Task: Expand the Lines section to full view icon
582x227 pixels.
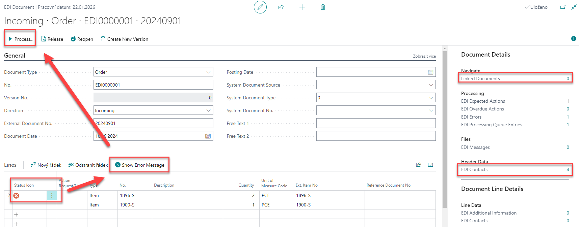Action: (x=430, y=165)
